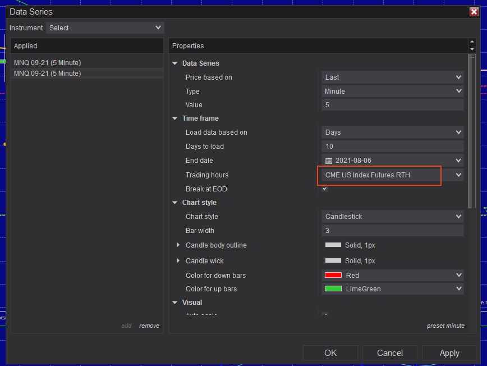Collapse the Data Series section
The height and width of the screenshot is (366, 487).
pos(175,63)
